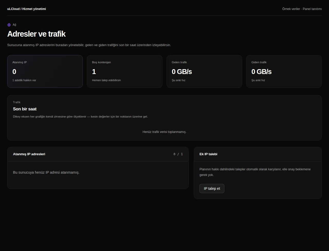Click the Hemen talep edebilirsin note
This screenshot has height=251, width=329.
click(106, 80)
